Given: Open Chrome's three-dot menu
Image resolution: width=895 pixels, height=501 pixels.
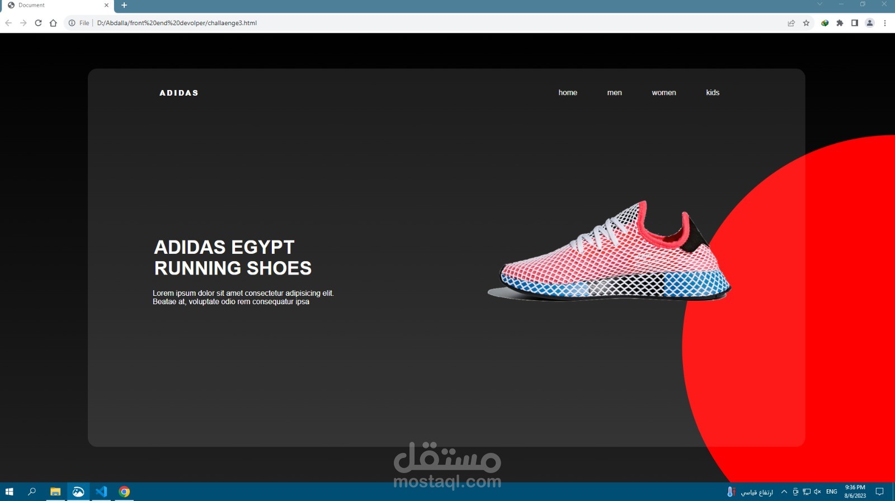Looking at the screenshot, I should (885, 23).
